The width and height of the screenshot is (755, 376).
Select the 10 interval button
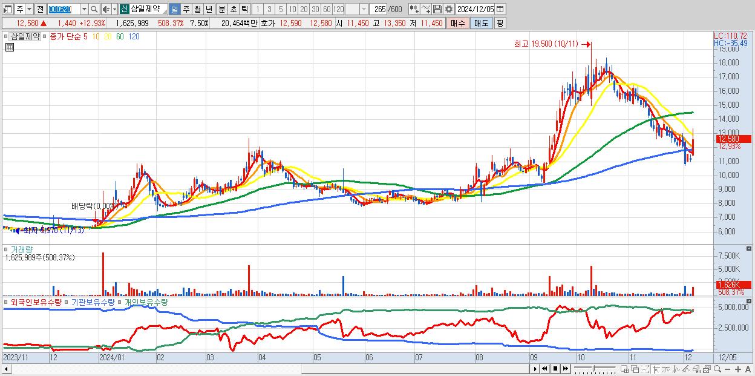292,9
